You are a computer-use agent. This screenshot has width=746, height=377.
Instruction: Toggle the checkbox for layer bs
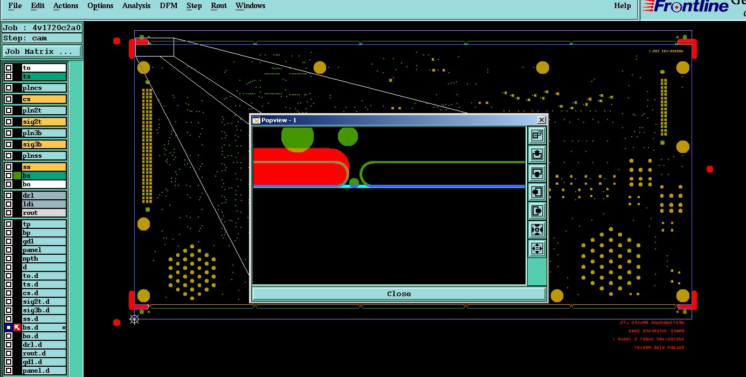point(9,176)
